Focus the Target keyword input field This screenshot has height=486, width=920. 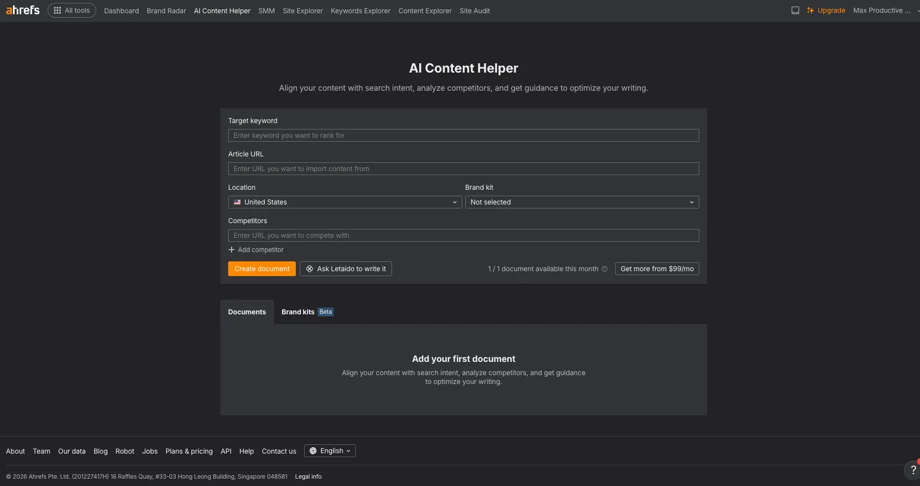(x=463, y=135)
